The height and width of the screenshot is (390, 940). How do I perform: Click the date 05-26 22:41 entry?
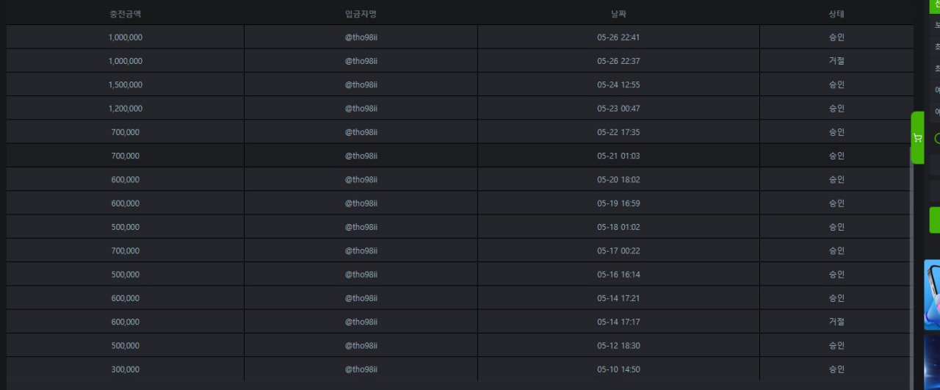(618, 37)
